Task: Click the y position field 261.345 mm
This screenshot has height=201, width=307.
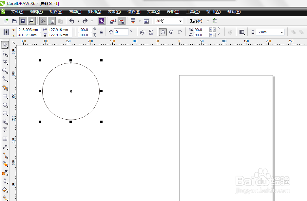Action: [x=29, y=35]
